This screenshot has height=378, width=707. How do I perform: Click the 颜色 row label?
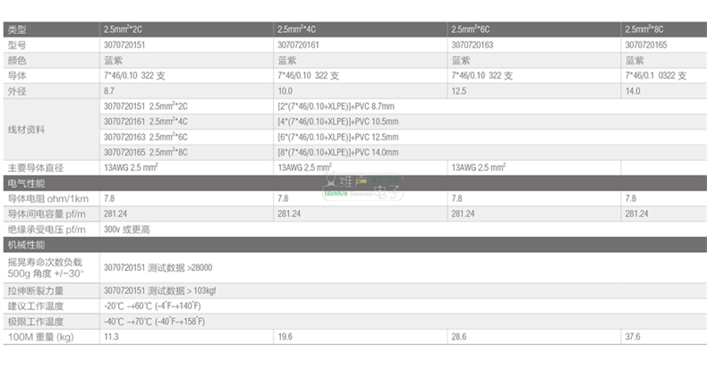coord(17,60)
